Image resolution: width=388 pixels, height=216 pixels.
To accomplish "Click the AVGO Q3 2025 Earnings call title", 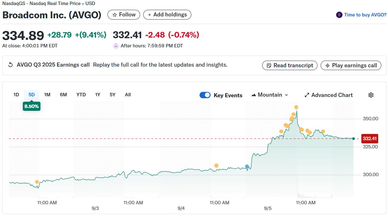I will (x=53, y=65).
